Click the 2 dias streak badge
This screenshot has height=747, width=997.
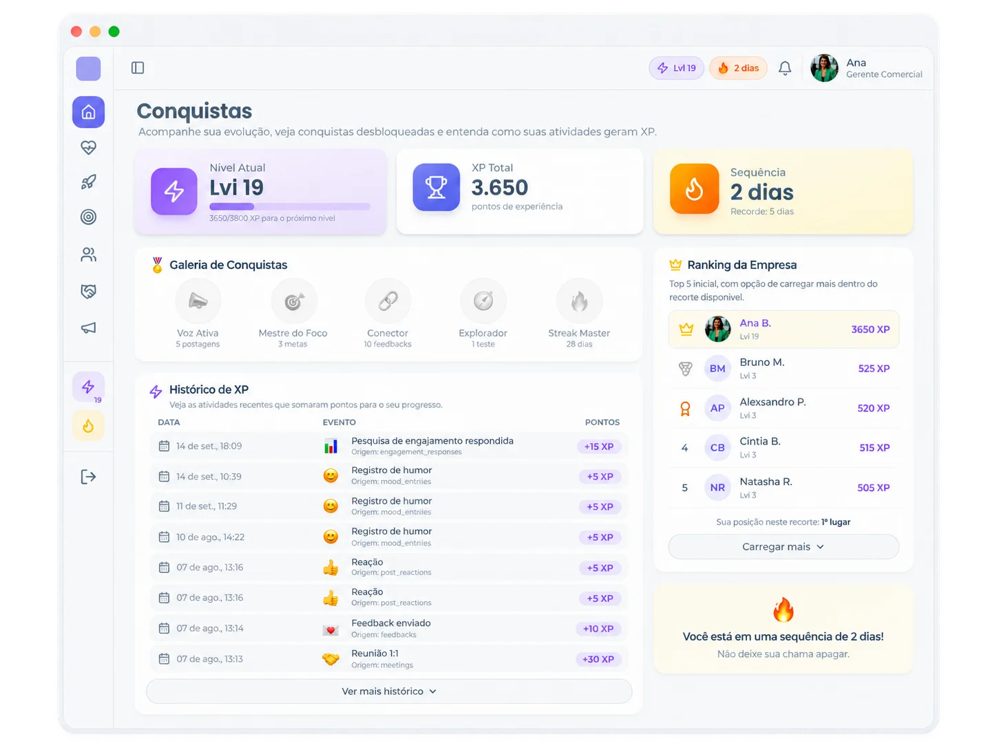[x=738, y=68]
